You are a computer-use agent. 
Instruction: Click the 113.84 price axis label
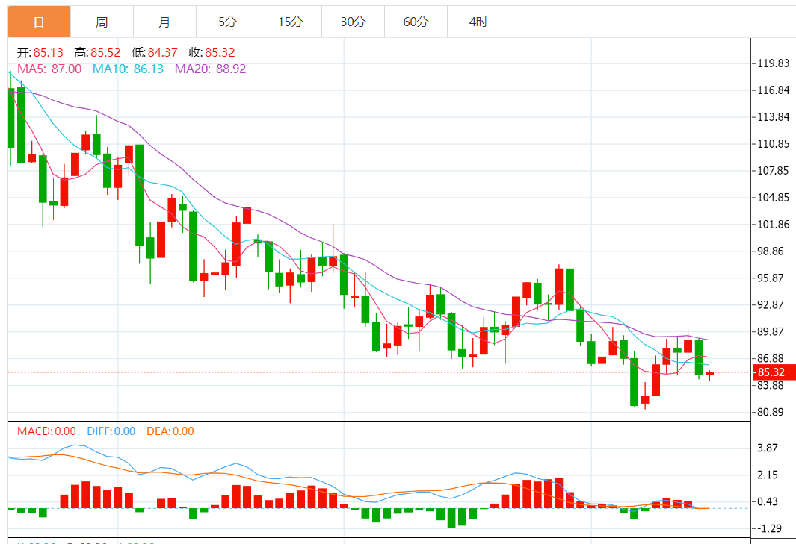773,117
